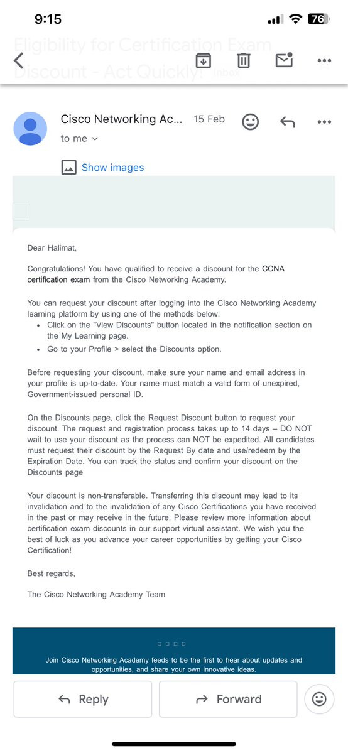Image resolution: width=348 pixels, height=753 pixels.
Task: Open the message three-dot options menu
Action: pos(325,122)
